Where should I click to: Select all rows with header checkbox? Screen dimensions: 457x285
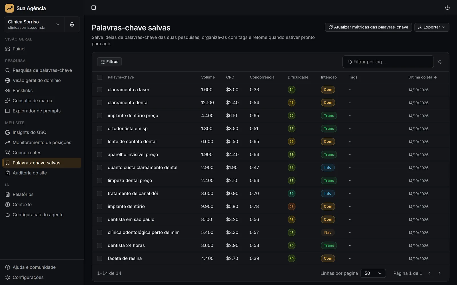[100, 77]
